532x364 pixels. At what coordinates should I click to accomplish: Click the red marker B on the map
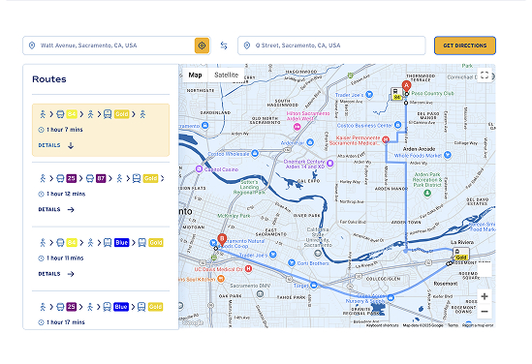[222, 240]
